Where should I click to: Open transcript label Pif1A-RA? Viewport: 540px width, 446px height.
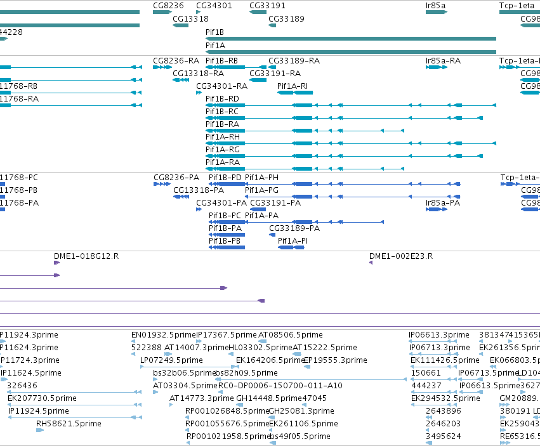coord(223,162)
